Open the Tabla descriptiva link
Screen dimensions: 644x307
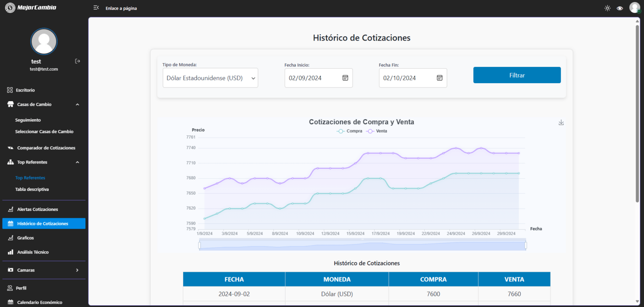point(32,189)
